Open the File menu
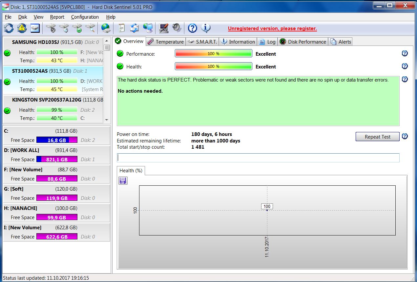This screenshot has height=282, width=417. click(8, 17)
